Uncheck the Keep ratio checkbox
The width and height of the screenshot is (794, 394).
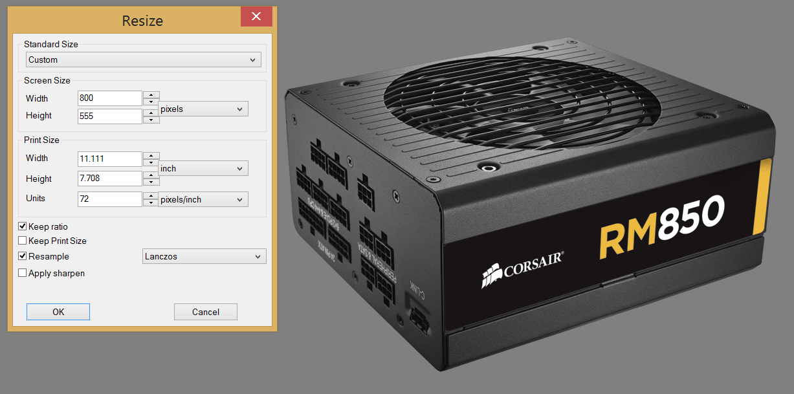[x=23, y=226]
